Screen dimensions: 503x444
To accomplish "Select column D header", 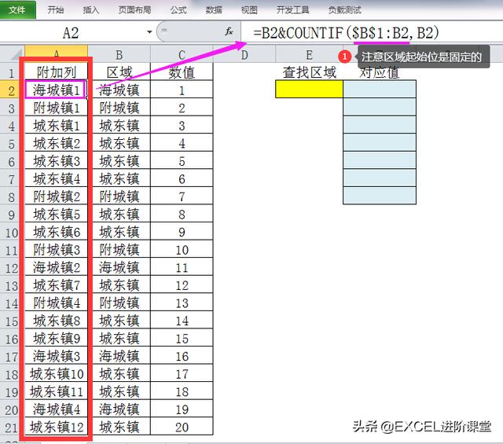I will pyautogui.click(x=244, y=55).
